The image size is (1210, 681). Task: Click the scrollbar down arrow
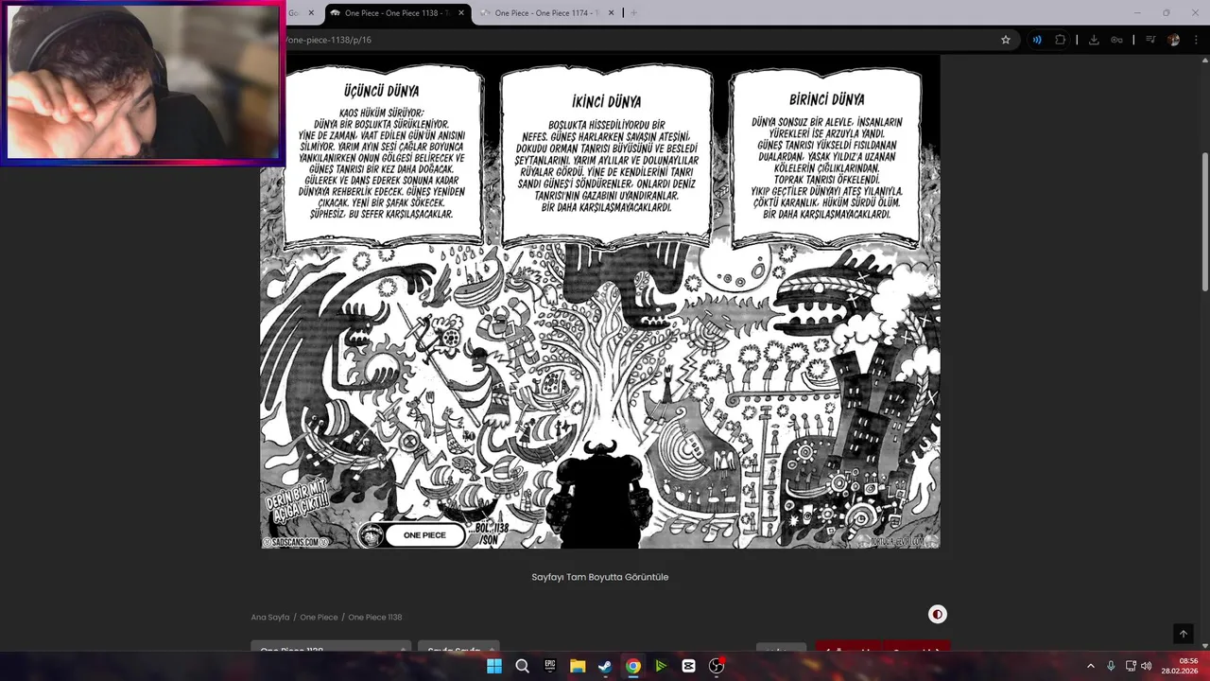1204,645
